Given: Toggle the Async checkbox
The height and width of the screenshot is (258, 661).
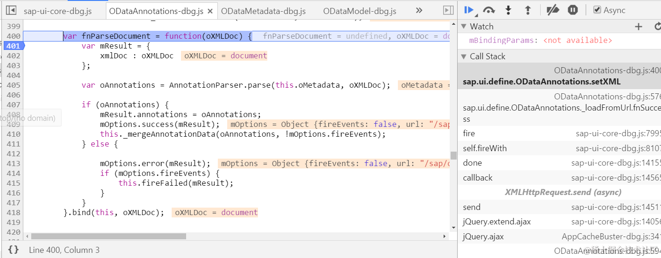Looking at the screenshot, I should [597, 10].
